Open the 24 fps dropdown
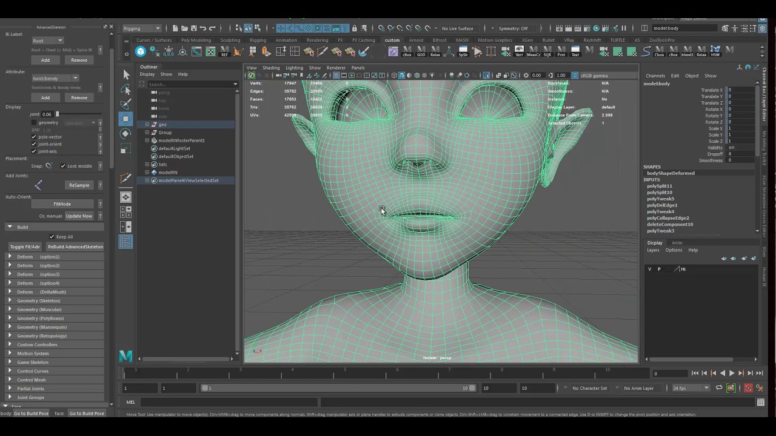This screenshot has height=436, width=776. coord(691,388)
